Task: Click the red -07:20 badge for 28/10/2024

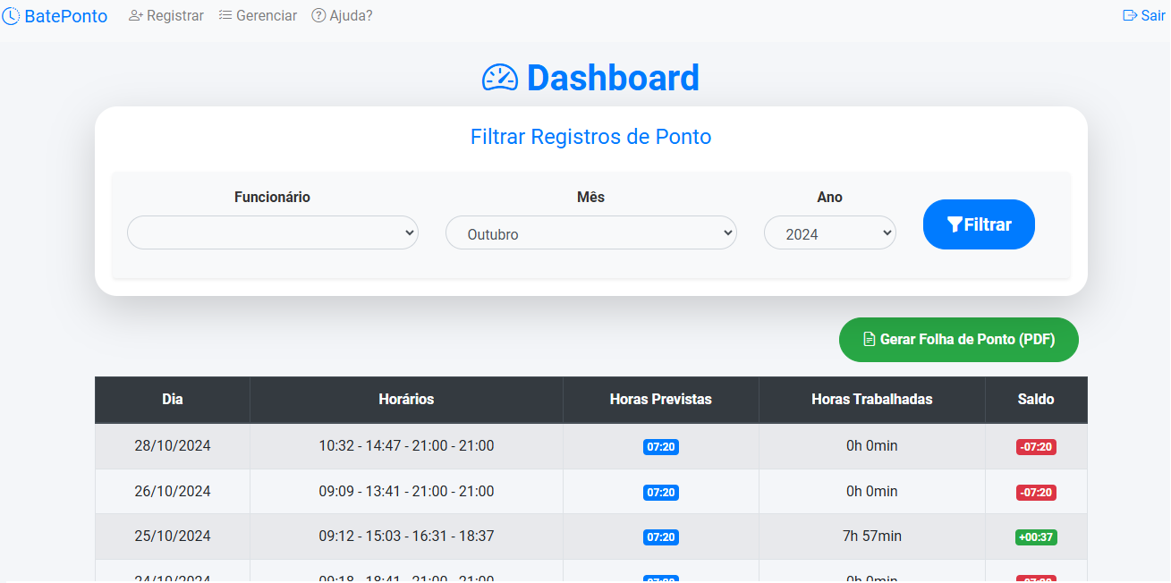Action: pos(1036,447)
